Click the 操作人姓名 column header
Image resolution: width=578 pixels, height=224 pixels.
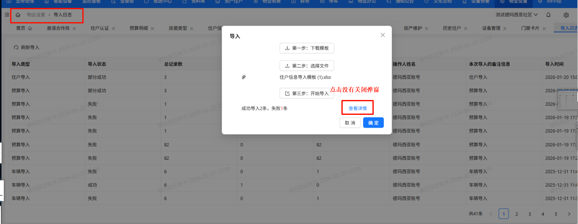tap(404, 64)
